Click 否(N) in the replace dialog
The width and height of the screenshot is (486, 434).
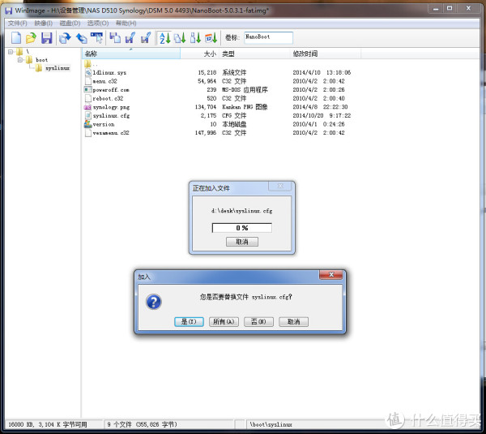point(258,321)
